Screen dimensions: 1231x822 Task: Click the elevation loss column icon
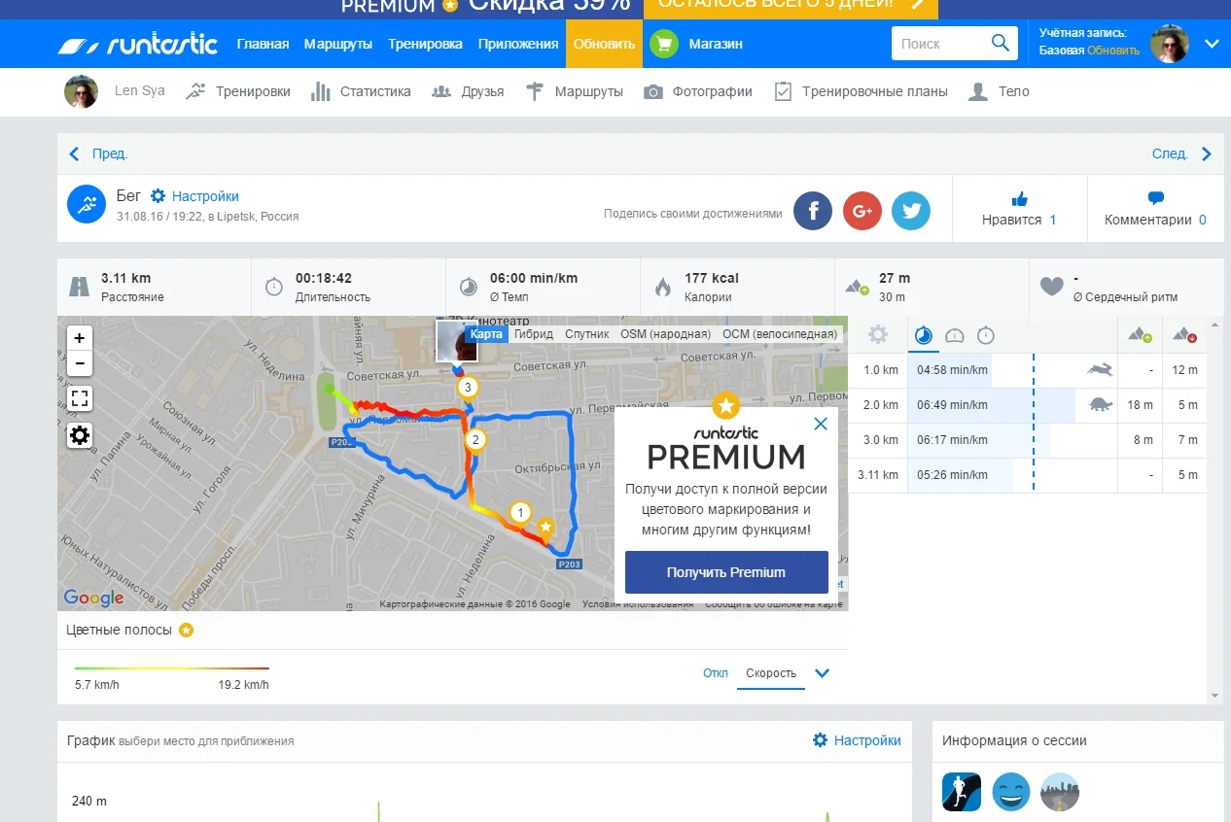tap(1184, 335)
